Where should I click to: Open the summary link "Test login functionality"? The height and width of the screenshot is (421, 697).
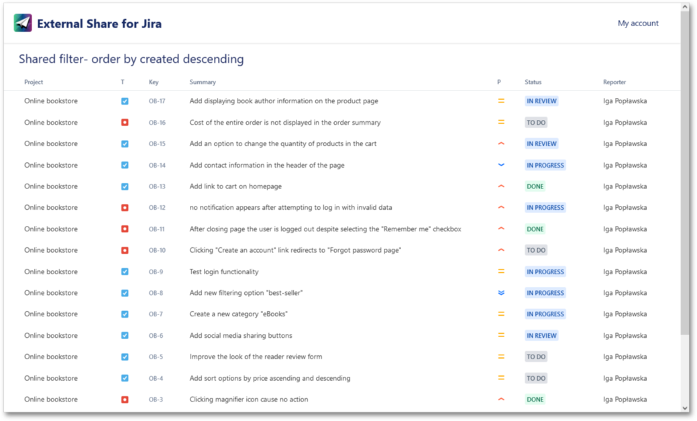tap(225, 272)
